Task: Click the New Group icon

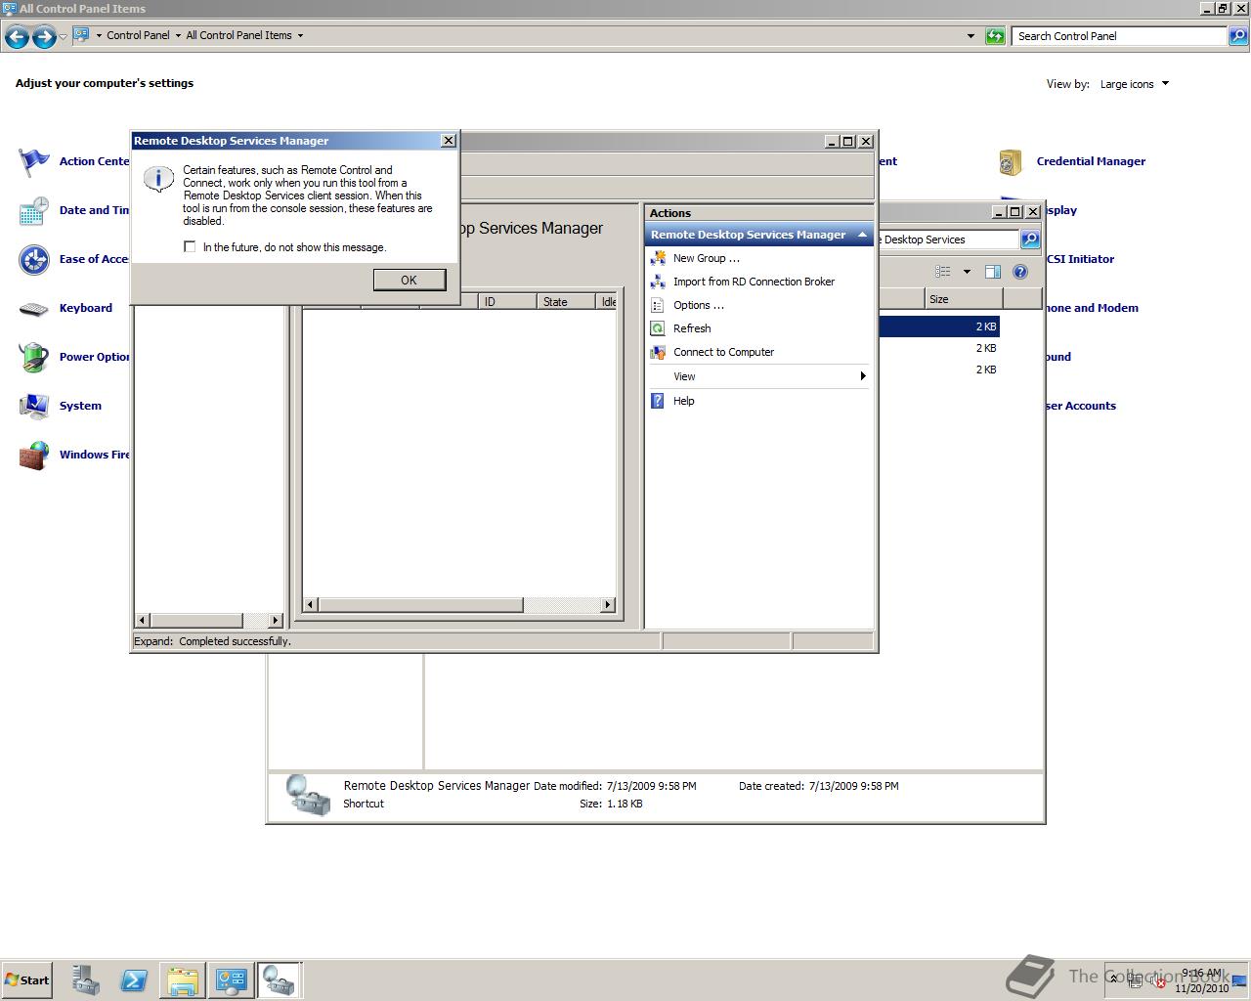Action: pos(658,258)
